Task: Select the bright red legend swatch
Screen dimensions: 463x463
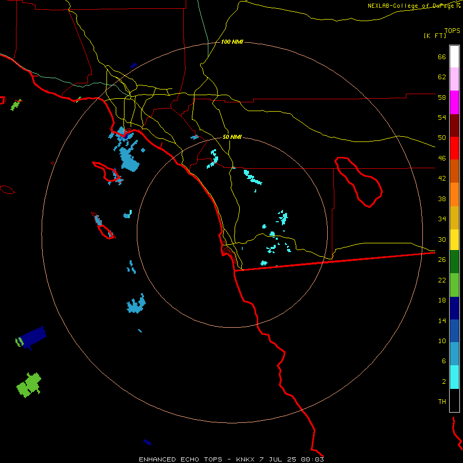Action: pyautogui.click(x=454, y=148)
